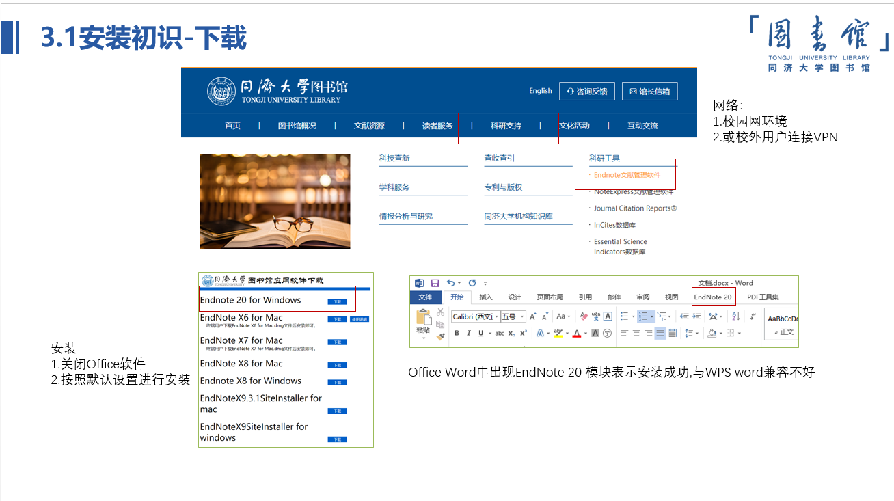The width and height of the screenshot is (894, 501).
Task: Click the 馆长信箱 button
Action: point(649,91)
